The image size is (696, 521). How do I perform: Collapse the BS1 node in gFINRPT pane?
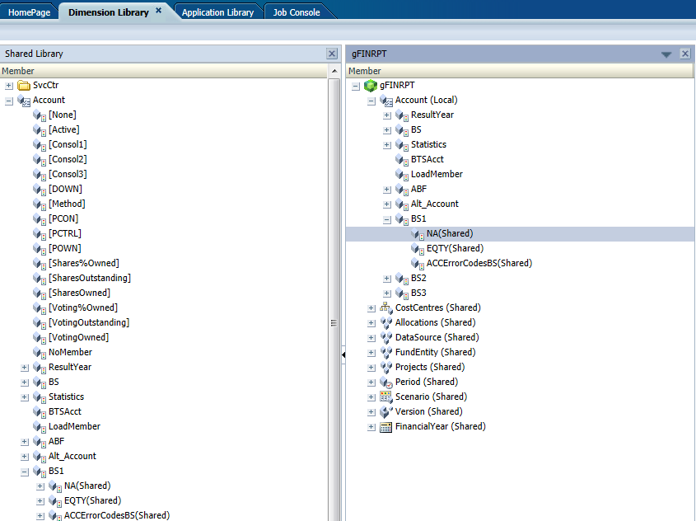[387, 219]
